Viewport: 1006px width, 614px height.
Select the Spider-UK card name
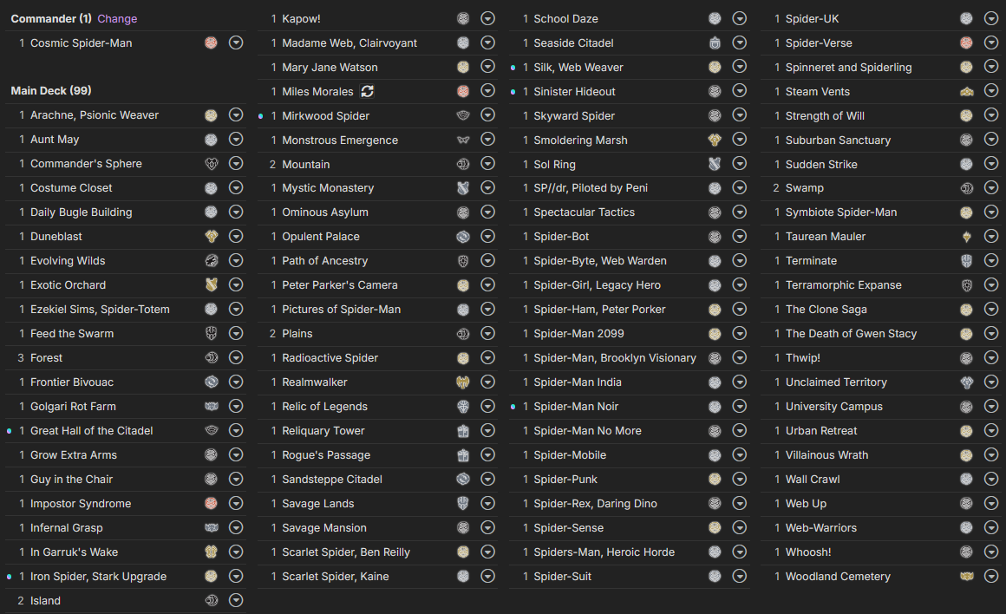pyautogui.click(x=812, y=18)
